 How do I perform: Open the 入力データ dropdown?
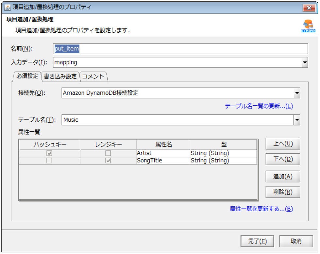click(305, 62)
